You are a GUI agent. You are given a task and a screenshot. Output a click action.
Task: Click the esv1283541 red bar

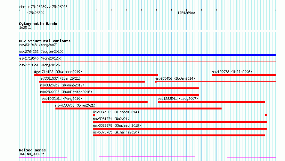(x=211, y=102)
